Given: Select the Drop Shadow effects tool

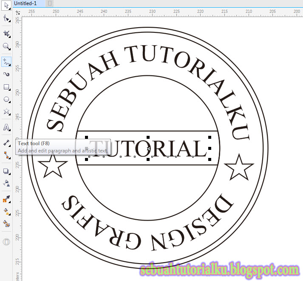Looking at the screenshot, I should pyautogui.click(x=6, y=171).
